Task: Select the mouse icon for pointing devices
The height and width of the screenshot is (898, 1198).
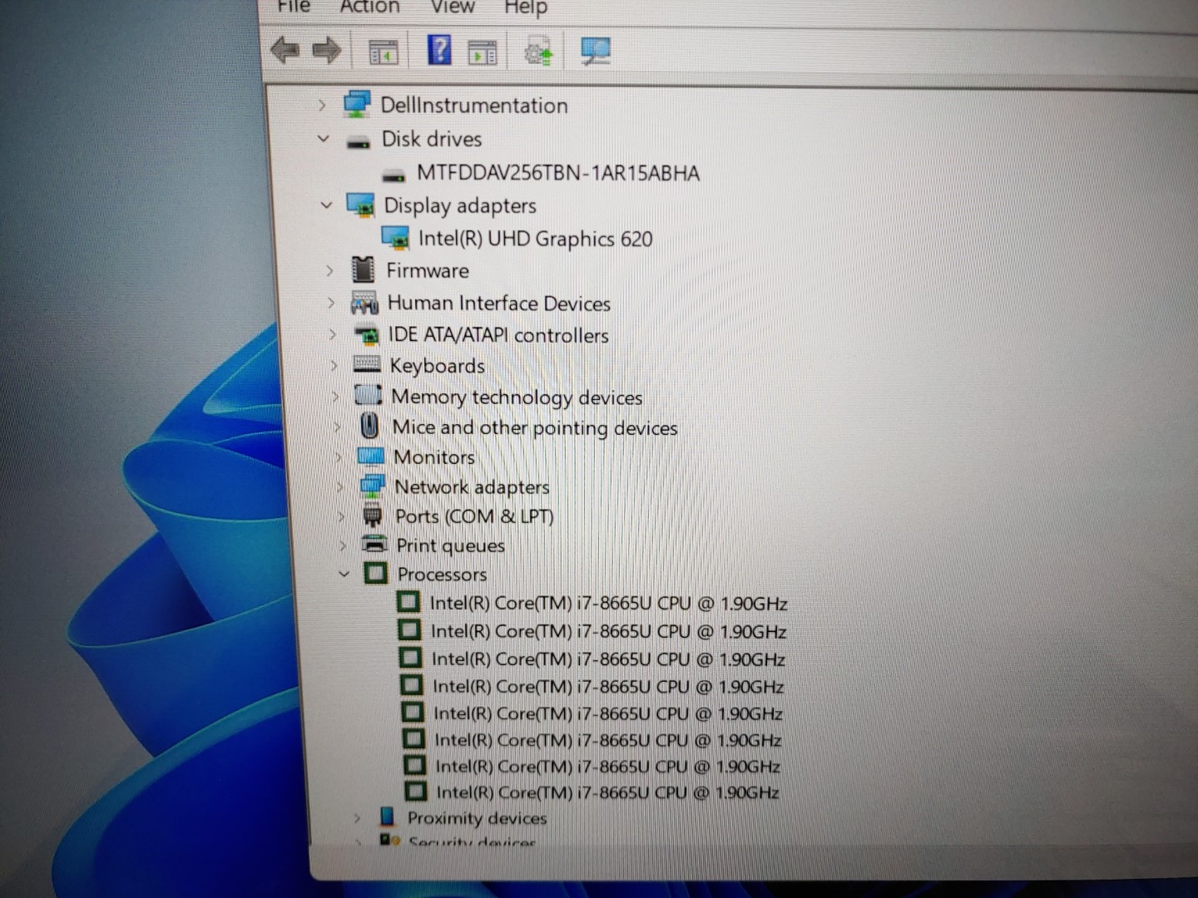Action: (369, 426)
